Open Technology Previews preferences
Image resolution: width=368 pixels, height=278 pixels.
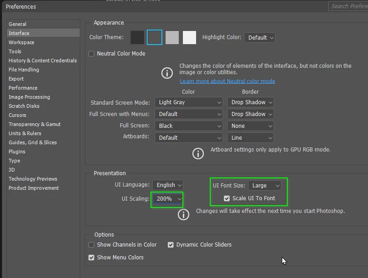pos(43,179)
